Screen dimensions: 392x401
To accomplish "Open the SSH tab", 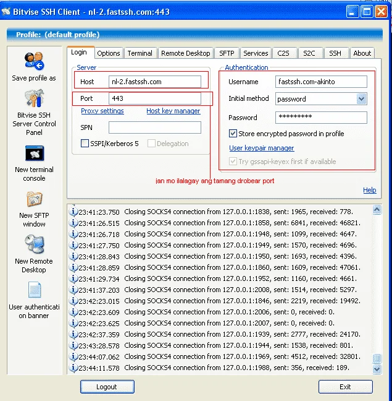I will tap(335, 53).
